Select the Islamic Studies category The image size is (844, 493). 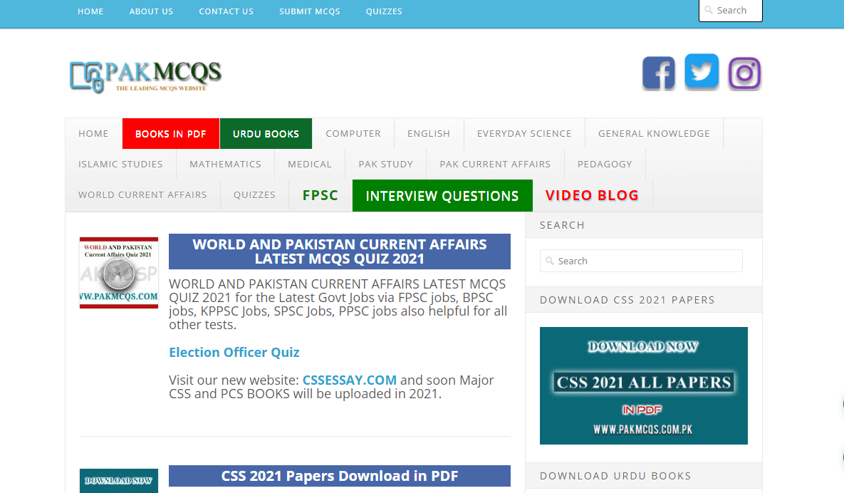120,164
